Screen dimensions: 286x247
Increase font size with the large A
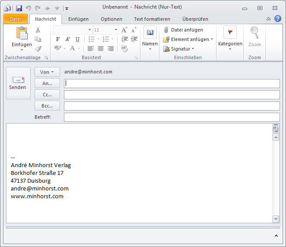click(124, 30)
